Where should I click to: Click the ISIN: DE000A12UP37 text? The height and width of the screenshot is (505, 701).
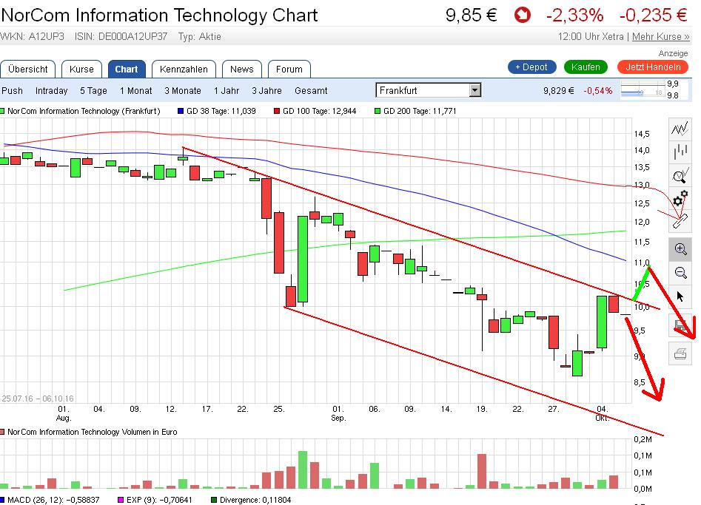121,37
